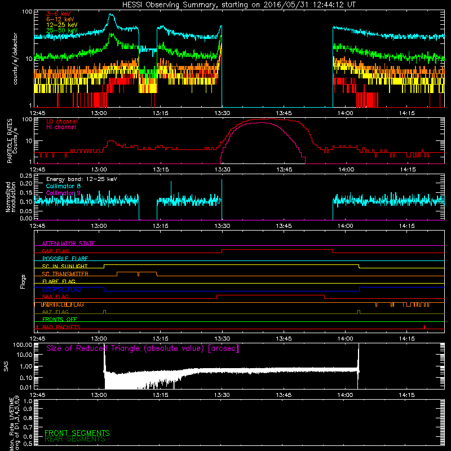Click the "counts/s/detector" axis label
Viewport: 451px width, 451px height.
pyautogui.click(x=15, y=59)
